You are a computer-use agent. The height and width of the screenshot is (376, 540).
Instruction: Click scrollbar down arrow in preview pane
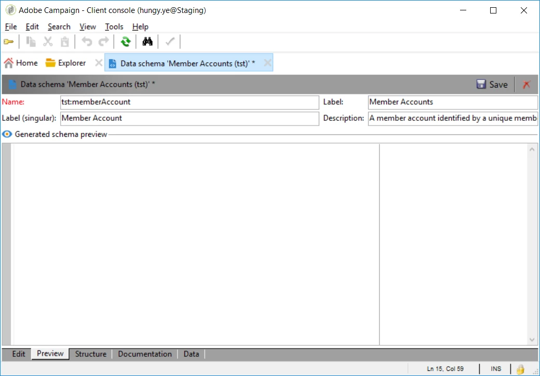pos(532,340)
